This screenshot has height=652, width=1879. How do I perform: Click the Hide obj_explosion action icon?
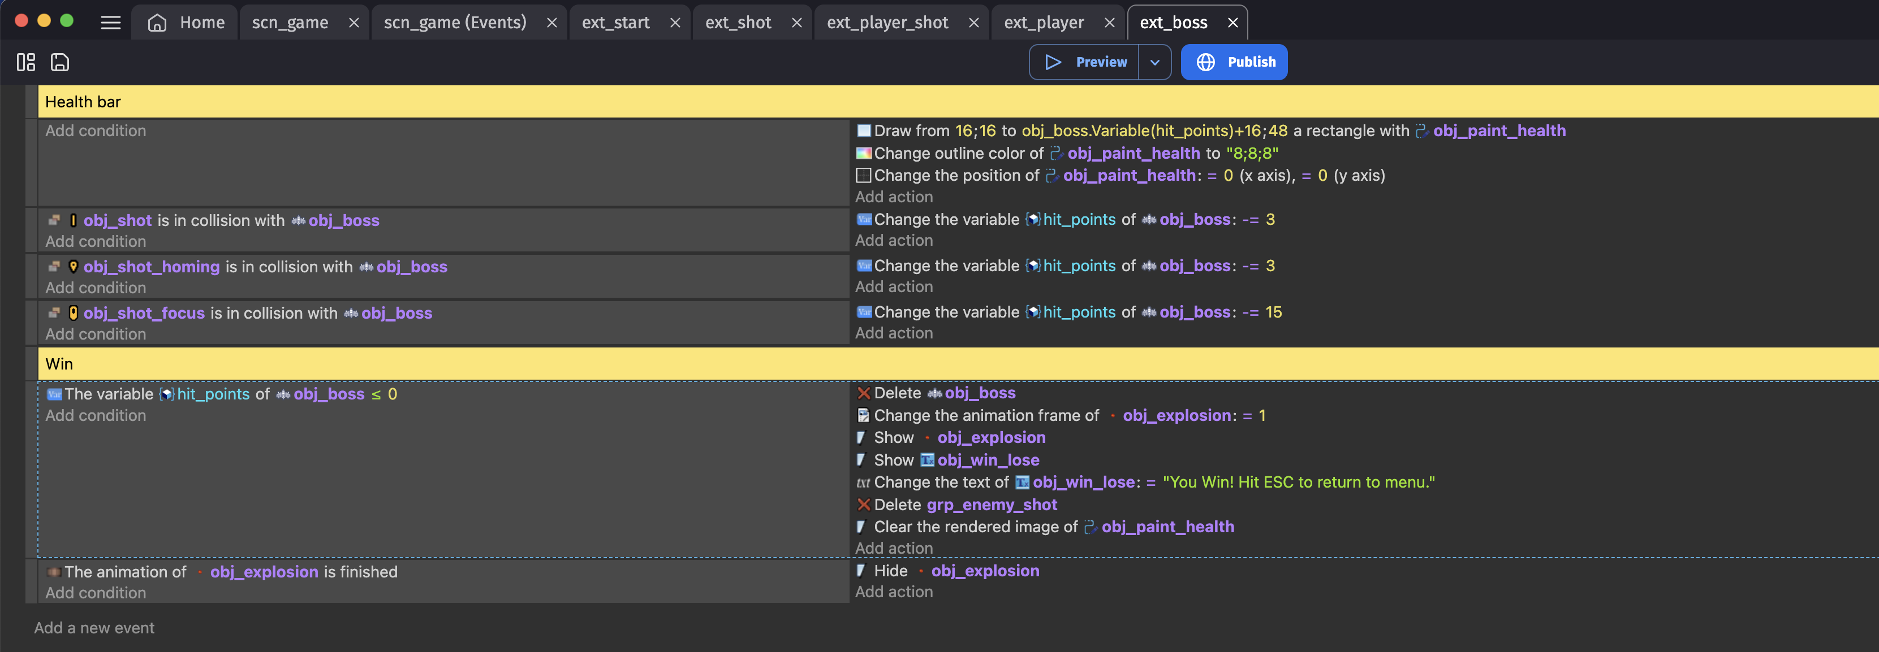(x=861, y=571)
